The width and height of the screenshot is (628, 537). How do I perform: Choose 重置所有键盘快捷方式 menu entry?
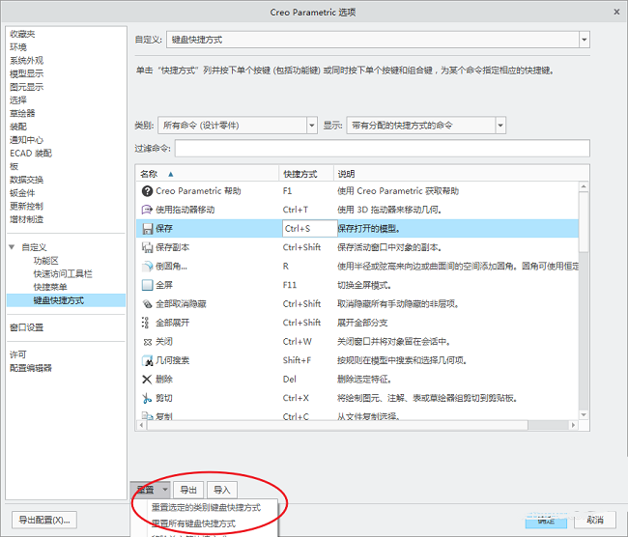point(193,523)
